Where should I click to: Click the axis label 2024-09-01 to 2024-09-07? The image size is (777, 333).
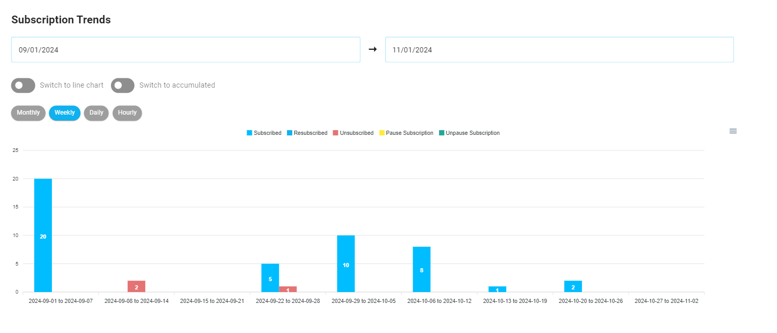coord(61,301)
